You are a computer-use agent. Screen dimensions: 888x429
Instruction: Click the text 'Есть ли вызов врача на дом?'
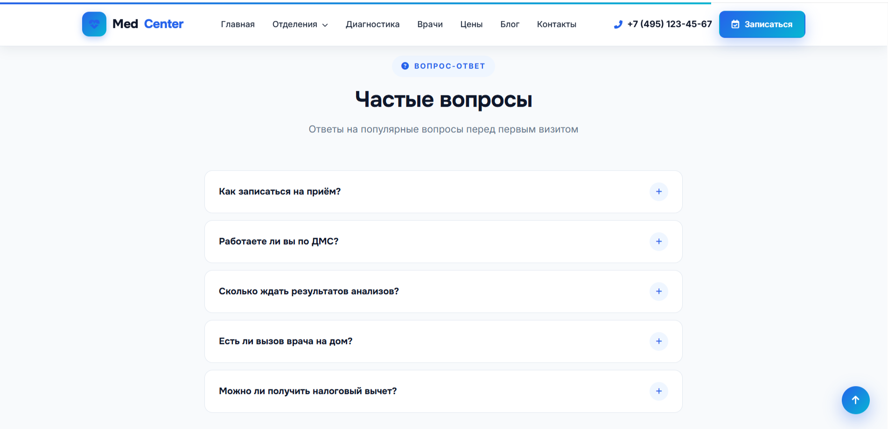click(286, 341)
